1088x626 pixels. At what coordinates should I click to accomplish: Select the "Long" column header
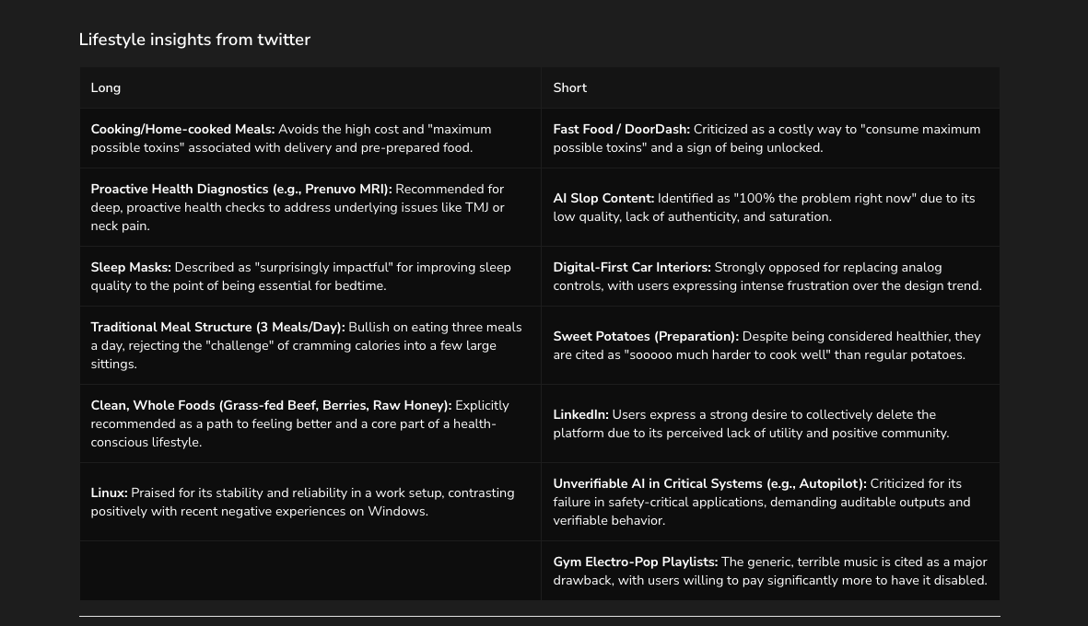coord(105,87)
